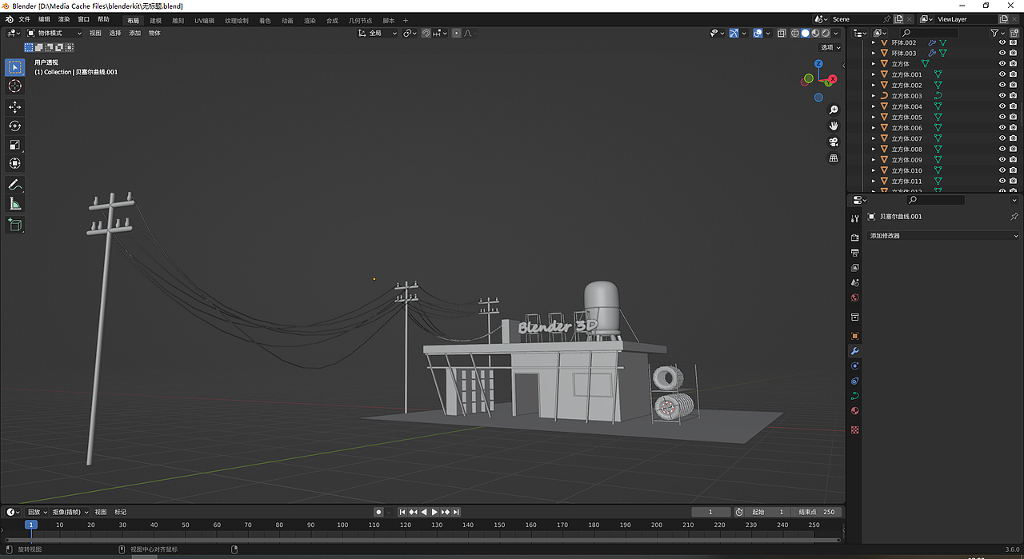Click the viewport zoom magnifier icon
This screenshot has height=559, width=1024.
pyautogui.click(x=834, y=110)
